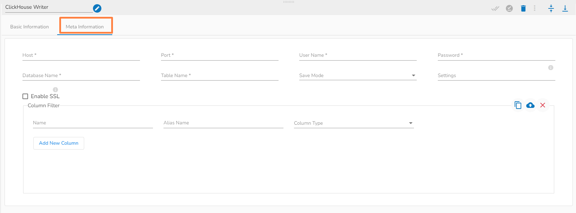Enable the SSL checkbox
576x213 pixels.
(25, 96)
